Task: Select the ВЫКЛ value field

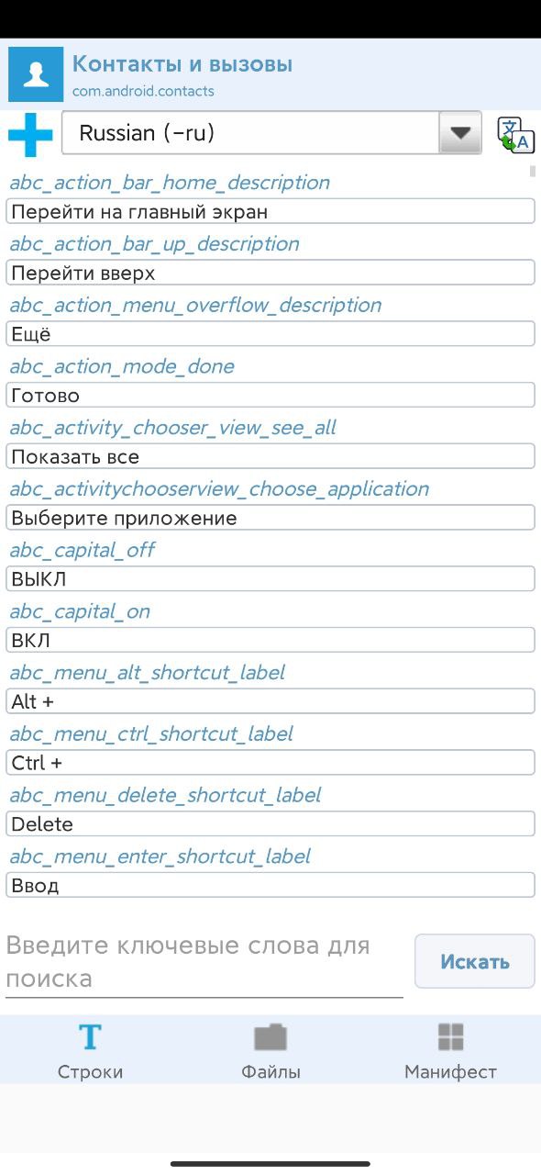Action: (x=270, y=579)
